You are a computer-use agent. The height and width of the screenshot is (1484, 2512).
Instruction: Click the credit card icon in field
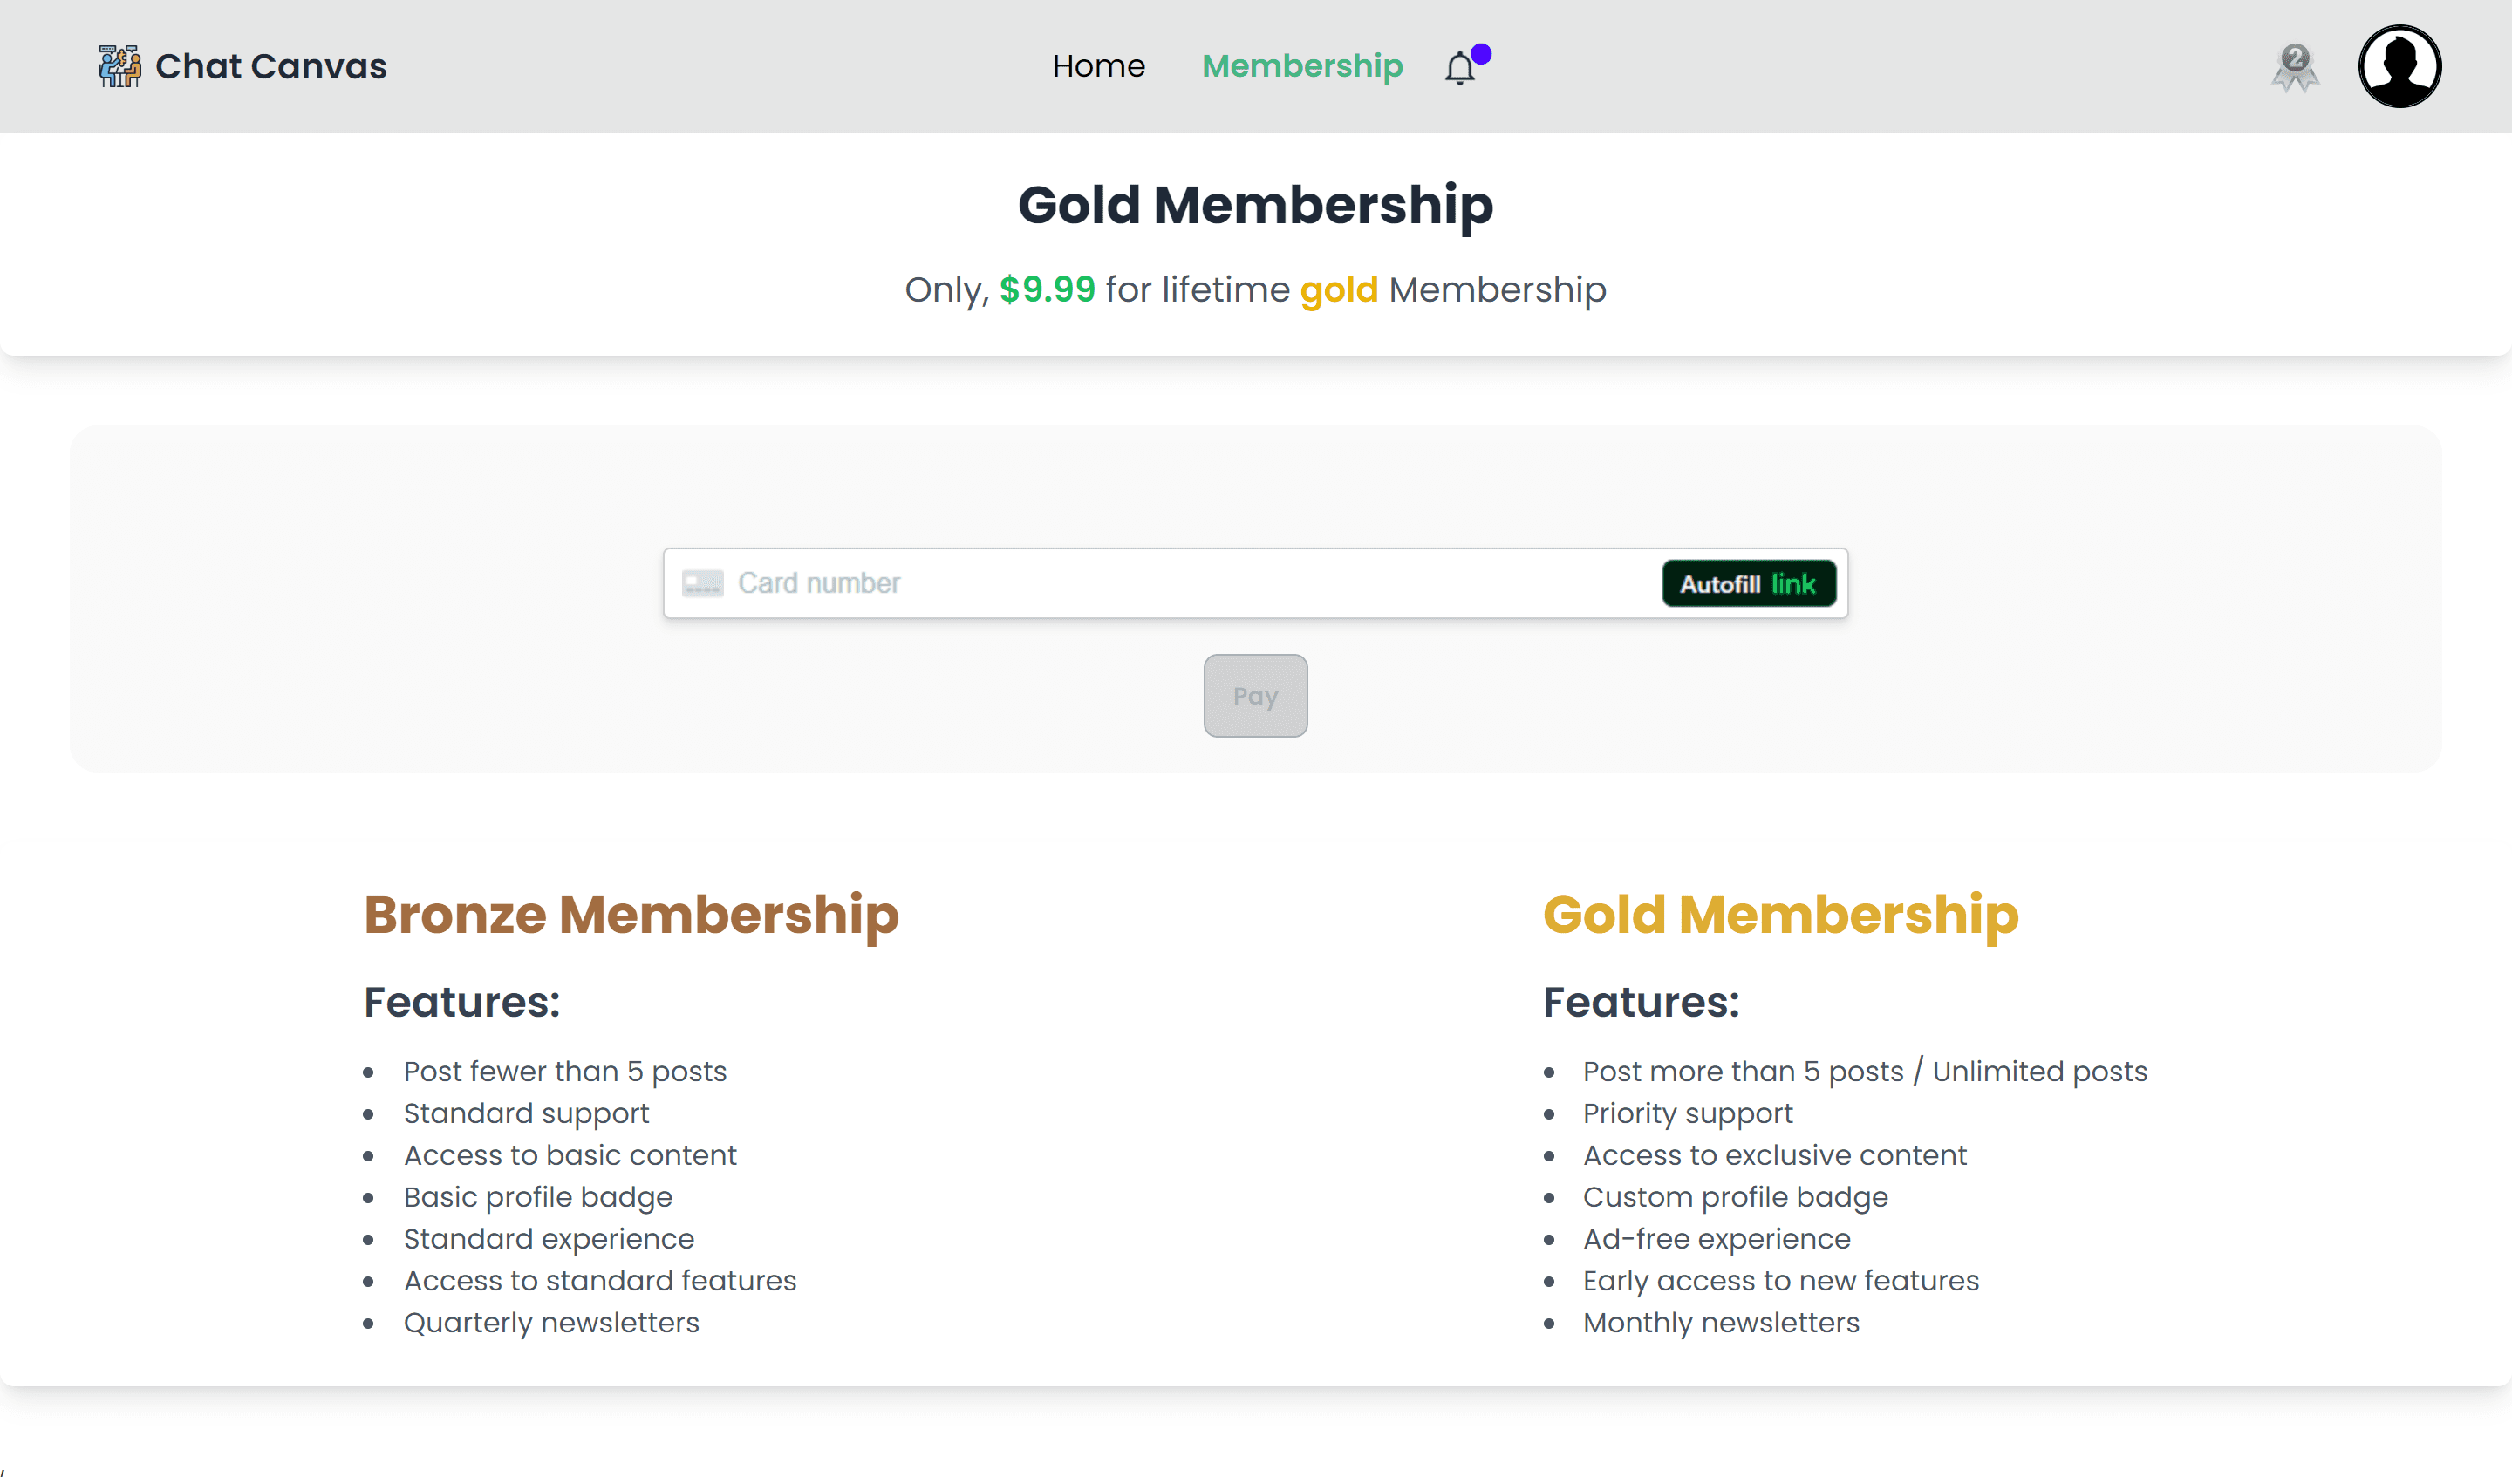(702, 583)
